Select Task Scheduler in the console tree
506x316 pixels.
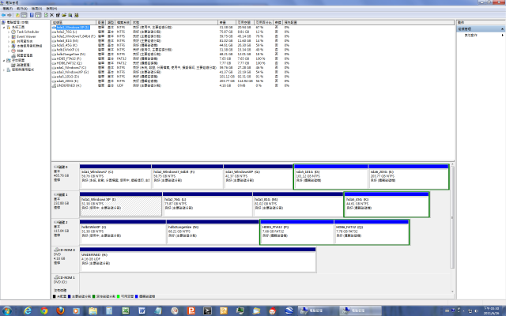click(x=25, y=32)
